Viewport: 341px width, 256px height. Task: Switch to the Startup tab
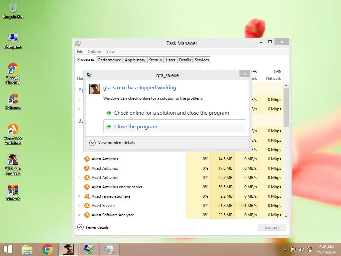click(x=155, y=60)
